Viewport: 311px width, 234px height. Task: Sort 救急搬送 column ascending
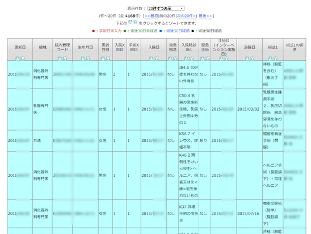tap(170, 58)
